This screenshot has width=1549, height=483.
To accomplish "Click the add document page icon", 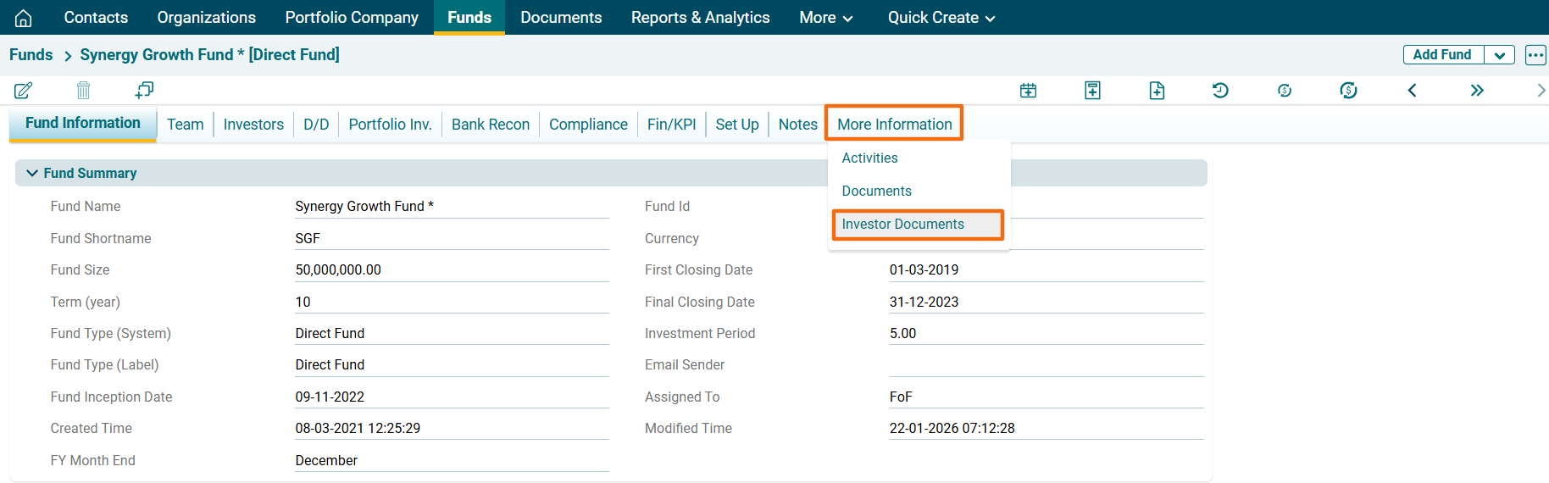I will [x=1157, y=91].
